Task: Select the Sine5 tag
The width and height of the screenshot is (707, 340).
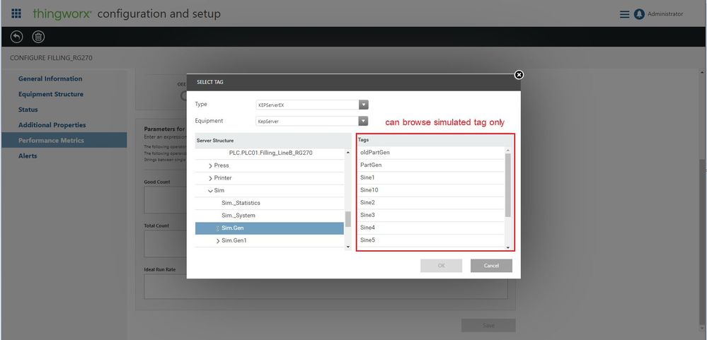Action: coord(430,240)
